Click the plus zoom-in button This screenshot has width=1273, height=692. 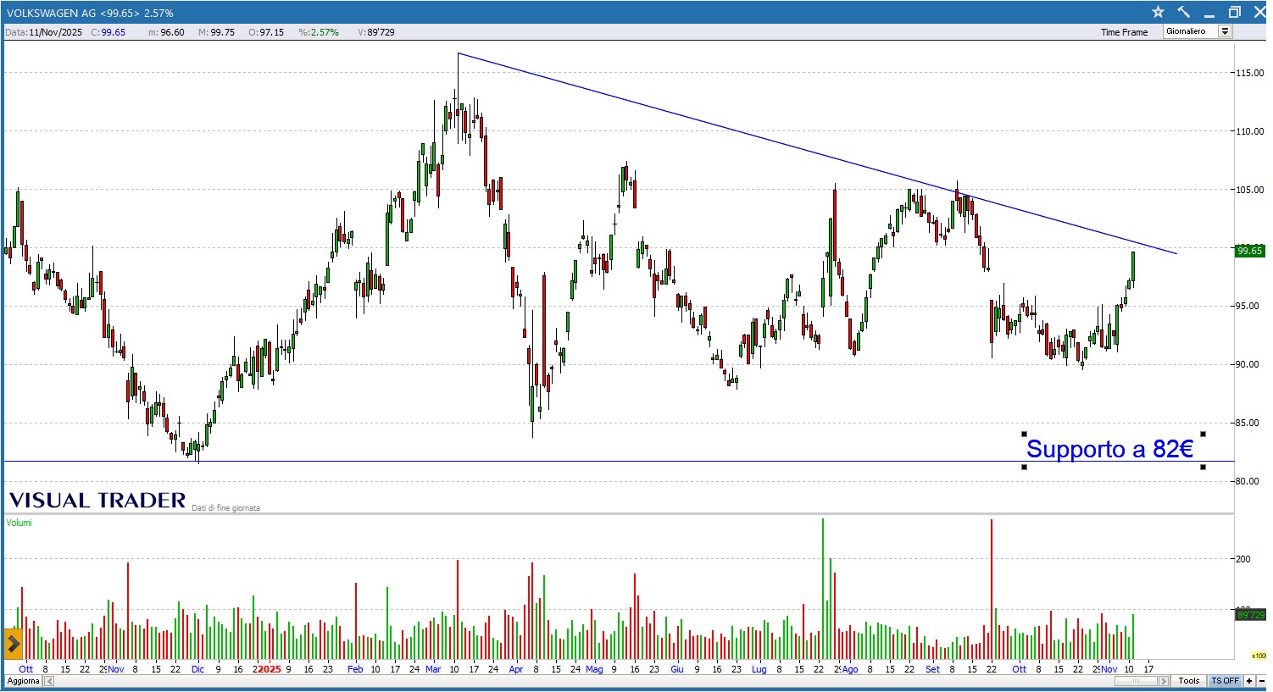tap(1248, 681)
